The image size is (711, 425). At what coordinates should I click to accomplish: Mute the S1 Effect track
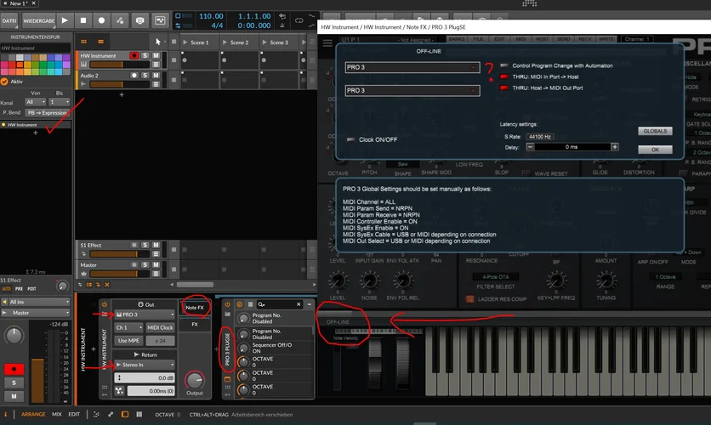coord(156,245)
